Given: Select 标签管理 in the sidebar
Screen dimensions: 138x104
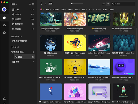Looking at the screenshot, I should (x=23, y=24).
